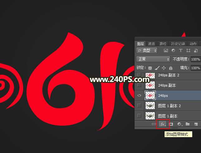
Task: Select the 图层 1 副本 layer thumbnail
Action: click(x=150, y=116)
